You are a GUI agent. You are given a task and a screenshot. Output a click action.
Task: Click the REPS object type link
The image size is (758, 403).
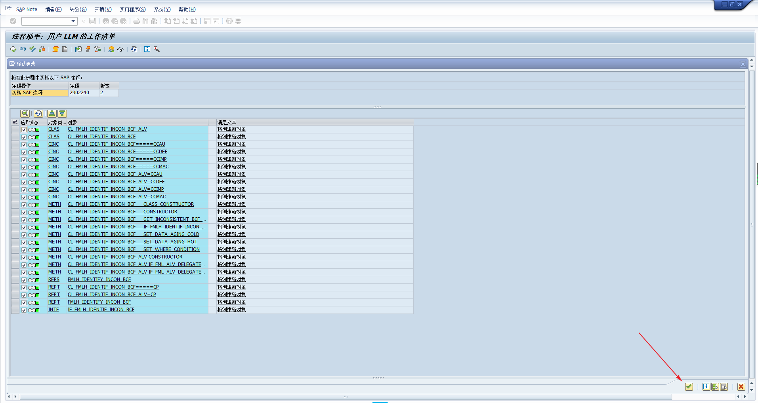point(54,279)
